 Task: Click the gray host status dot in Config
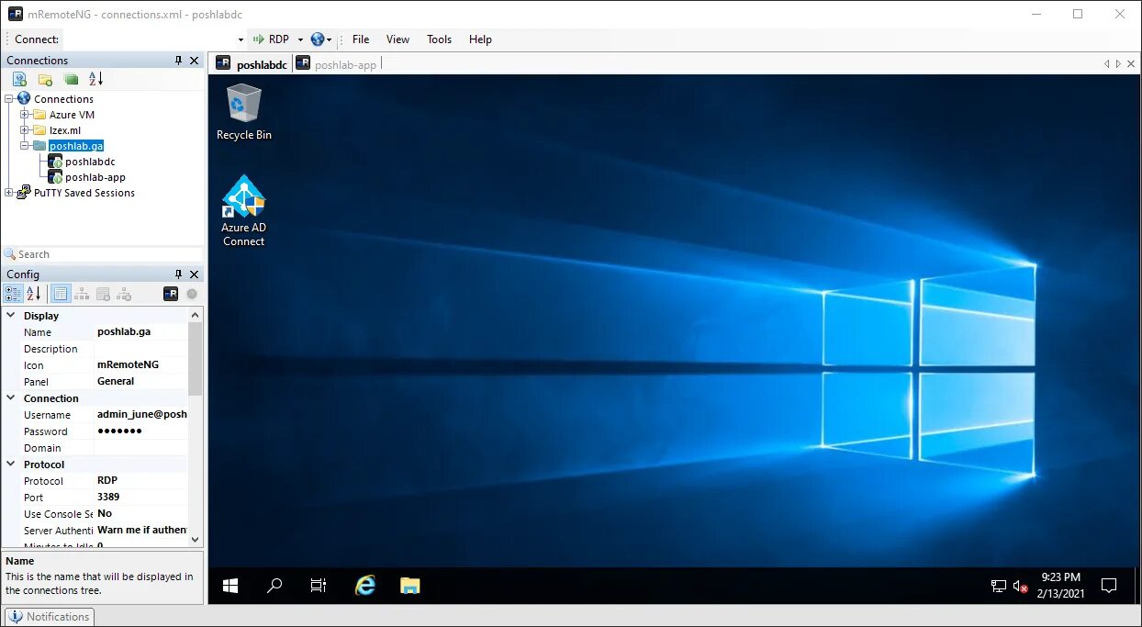(192, 294)
